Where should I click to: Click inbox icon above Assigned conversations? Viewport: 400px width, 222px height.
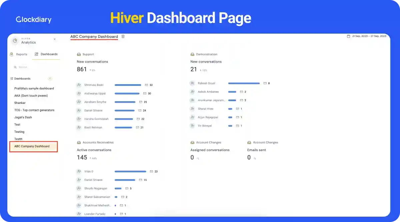coord(192,142)
